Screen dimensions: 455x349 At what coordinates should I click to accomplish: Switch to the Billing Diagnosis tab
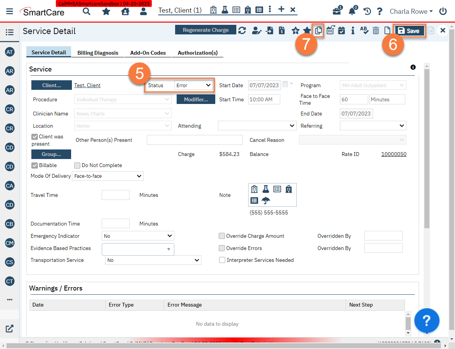click(97, 52)
